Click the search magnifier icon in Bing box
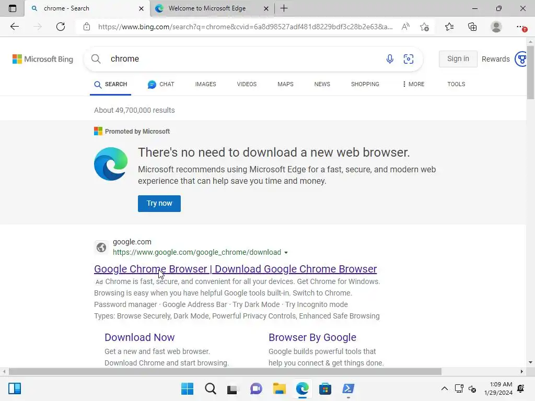This screenshot has width=535, height=401. [x=96, y=58]
